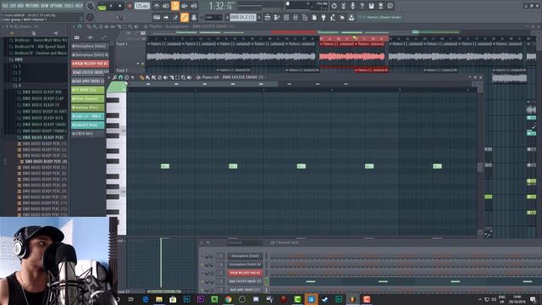Open Chrome from the Windows taskbar

[x=228, y=299]
